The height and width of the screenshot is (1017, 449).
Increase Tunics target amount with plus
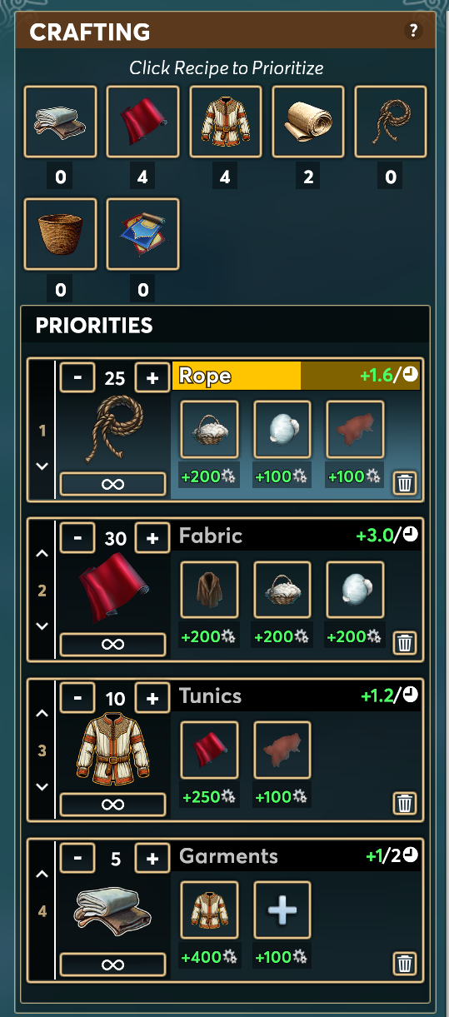coord(152,698)
